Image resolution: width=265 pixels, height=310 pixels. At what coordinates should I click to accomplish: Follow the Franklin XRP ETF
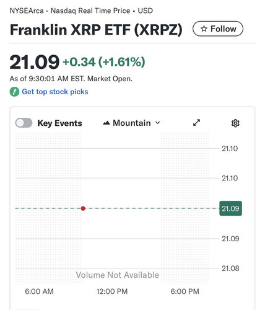[x=218, y=29]
